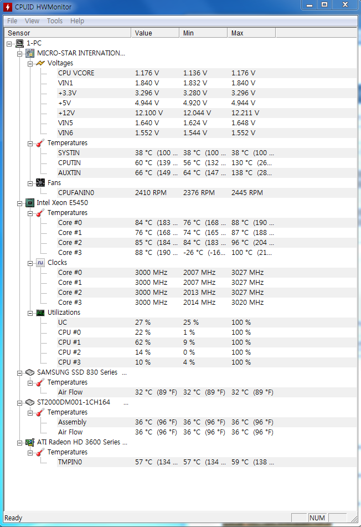The width and height of the screenshot is (361, 527).
Task: Collapse the root 1-PC node
Action: 9,44
